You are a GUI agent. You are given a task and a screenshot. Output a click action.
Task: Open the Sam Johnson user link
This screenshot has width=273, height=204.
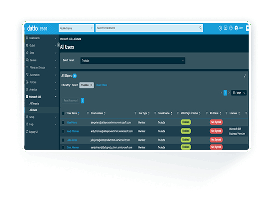point(73,147)
